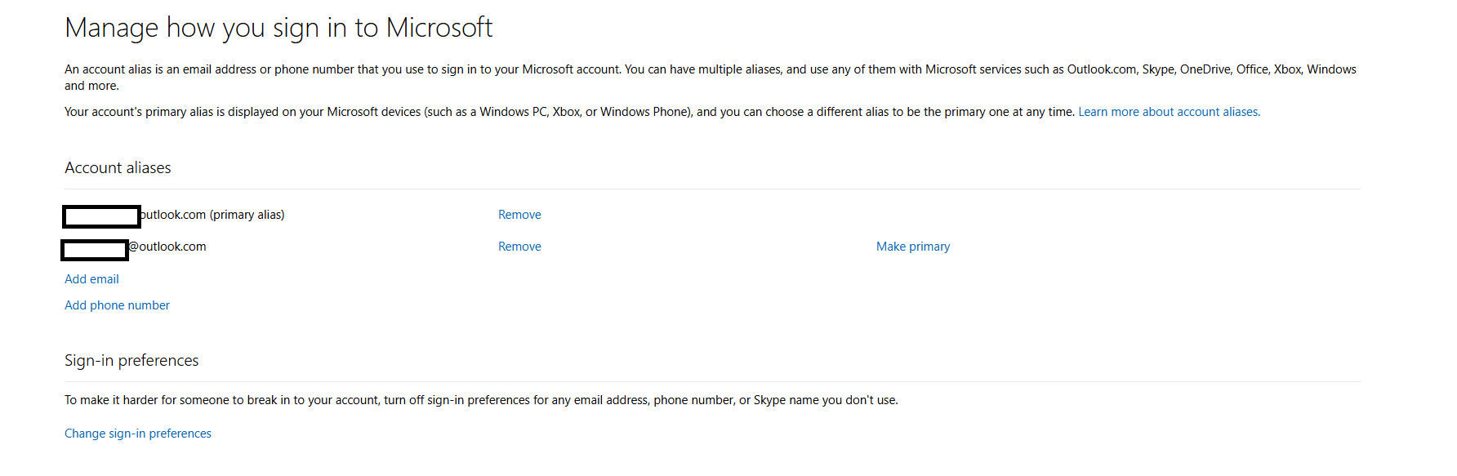Click the divider line below Account aliases
Screen dimensions: 1457x476
tap(712, 189)
